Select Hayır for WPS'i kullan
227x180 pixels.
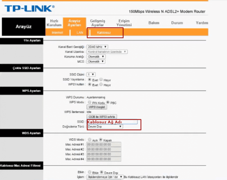[101, 84]
